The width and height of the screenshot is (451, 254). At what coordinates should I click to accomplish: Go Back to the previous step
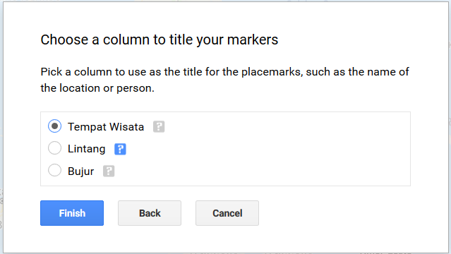point(150,213)
